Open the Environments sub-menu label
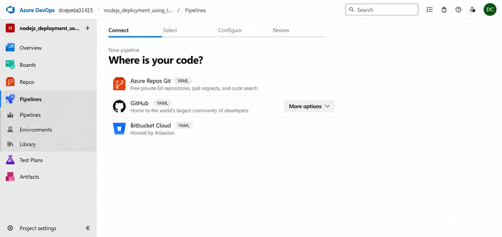The width and height of the screenshot is (502, 237). (36, 130)
